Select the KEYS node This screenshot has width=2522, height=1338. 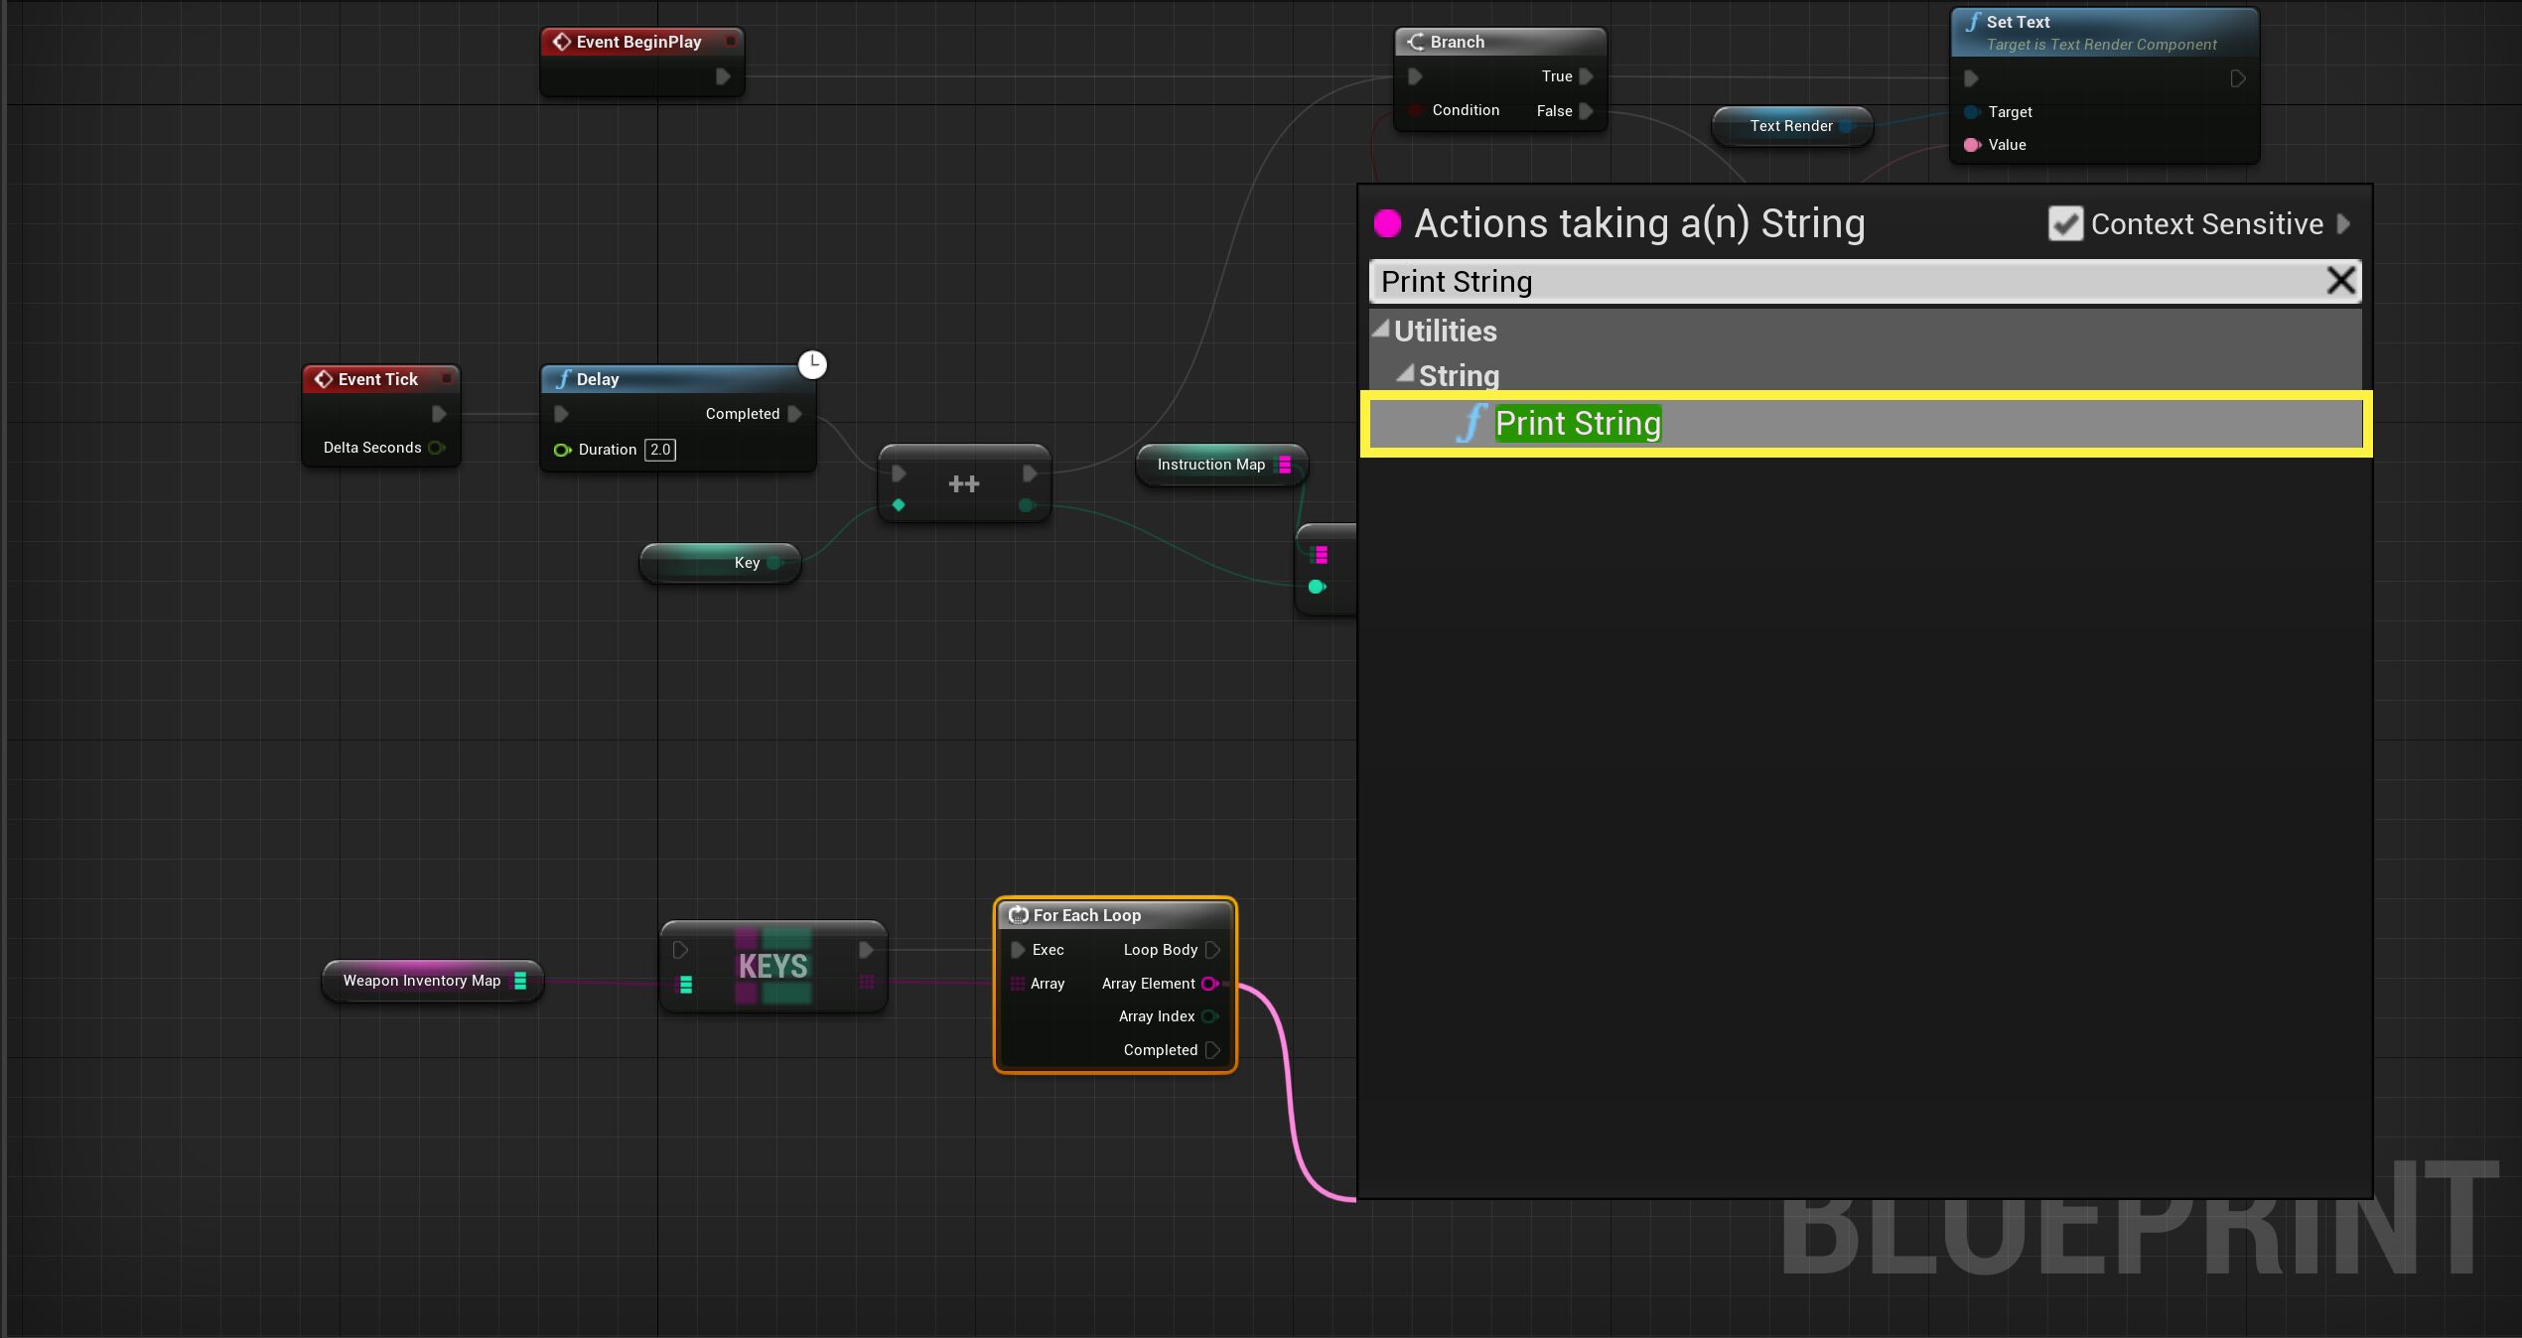pos(773,966)
